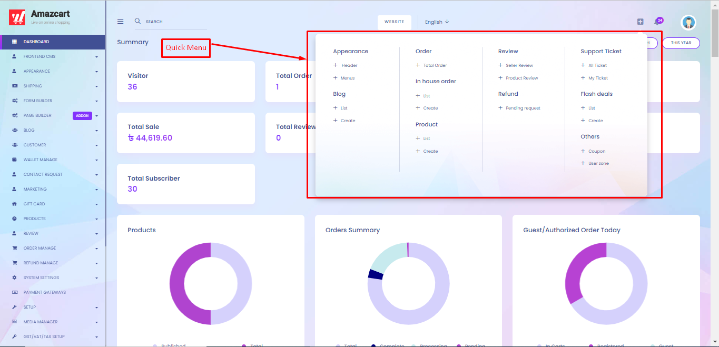Screen dimensions: 719x347
Task: Click into the Search input field
Action: coord(174,22)
